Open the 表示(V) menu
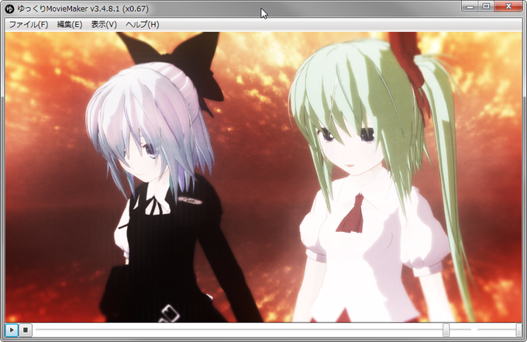The image size is (527, 342). pyautogui.click(x=104, y=25)
